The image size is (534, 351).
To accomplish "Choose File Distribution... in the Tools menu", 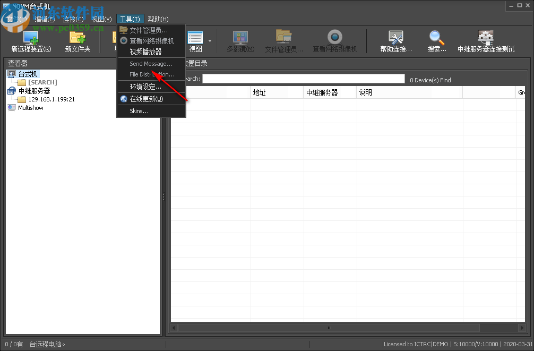I will (x=152, y=74).
